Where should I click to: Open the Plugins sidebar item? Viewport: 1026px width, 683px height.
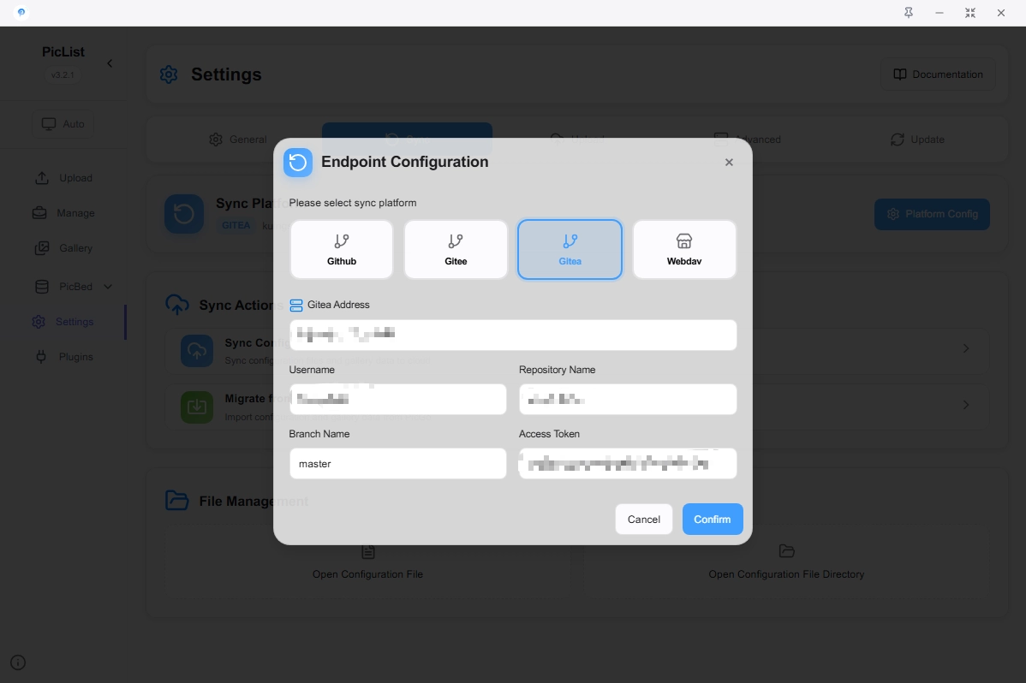click(75, 357)
